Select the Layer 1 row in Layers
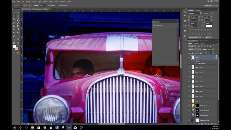 coord(202,101)
